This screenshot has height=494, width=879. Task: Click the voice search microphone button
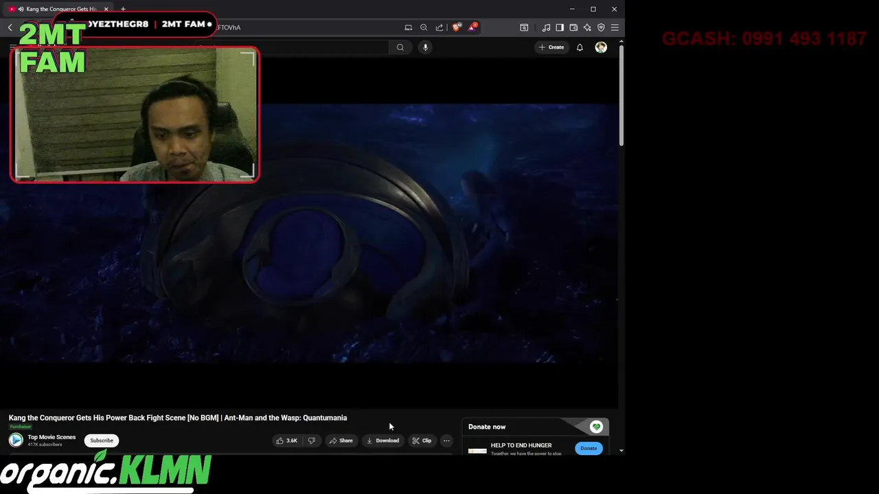tap(425, 47)
